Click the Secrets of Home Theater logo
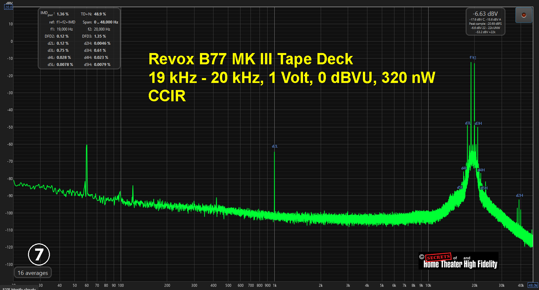 pyautogui.click(x=458, y=261)
